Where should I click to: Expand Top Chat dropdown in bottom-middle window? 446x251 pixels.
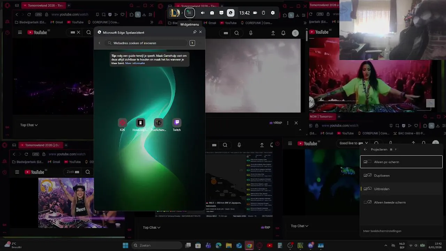pyautogui.click(x=152, y=227)
